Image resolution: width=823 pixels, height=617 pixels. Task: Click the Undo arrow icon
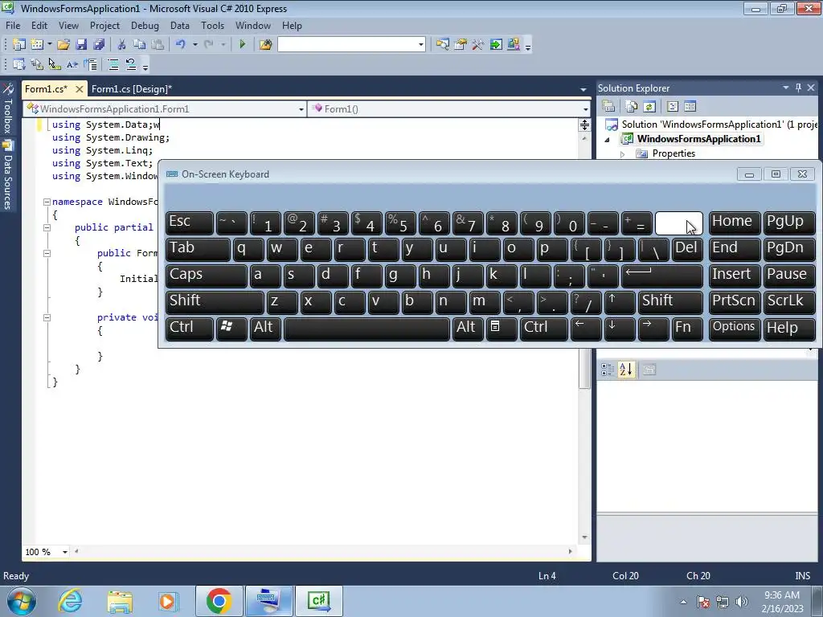(x=181, y=45)
